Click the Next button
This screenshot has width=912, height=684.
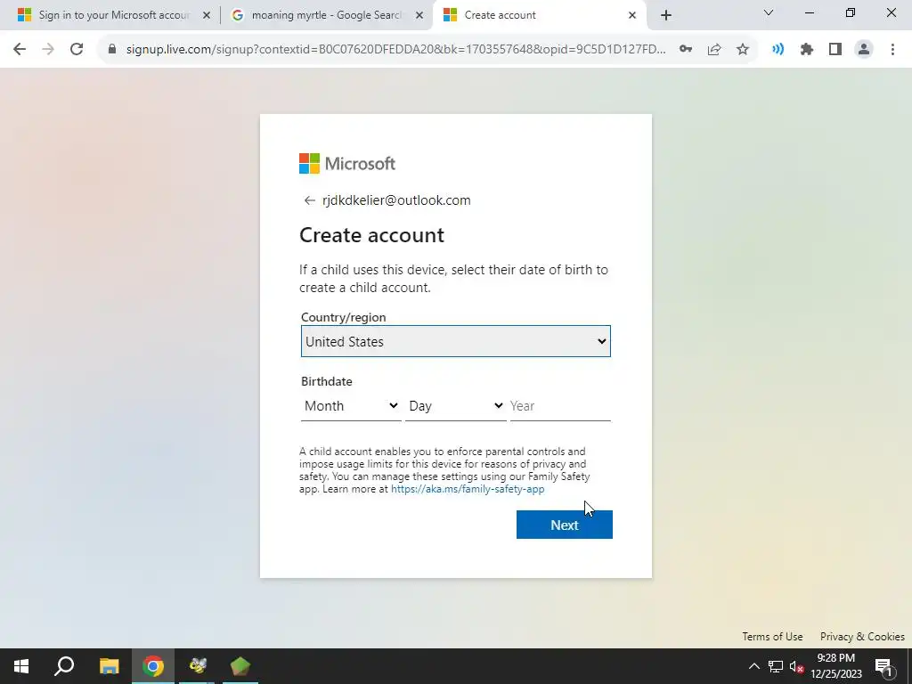[564, 525]
